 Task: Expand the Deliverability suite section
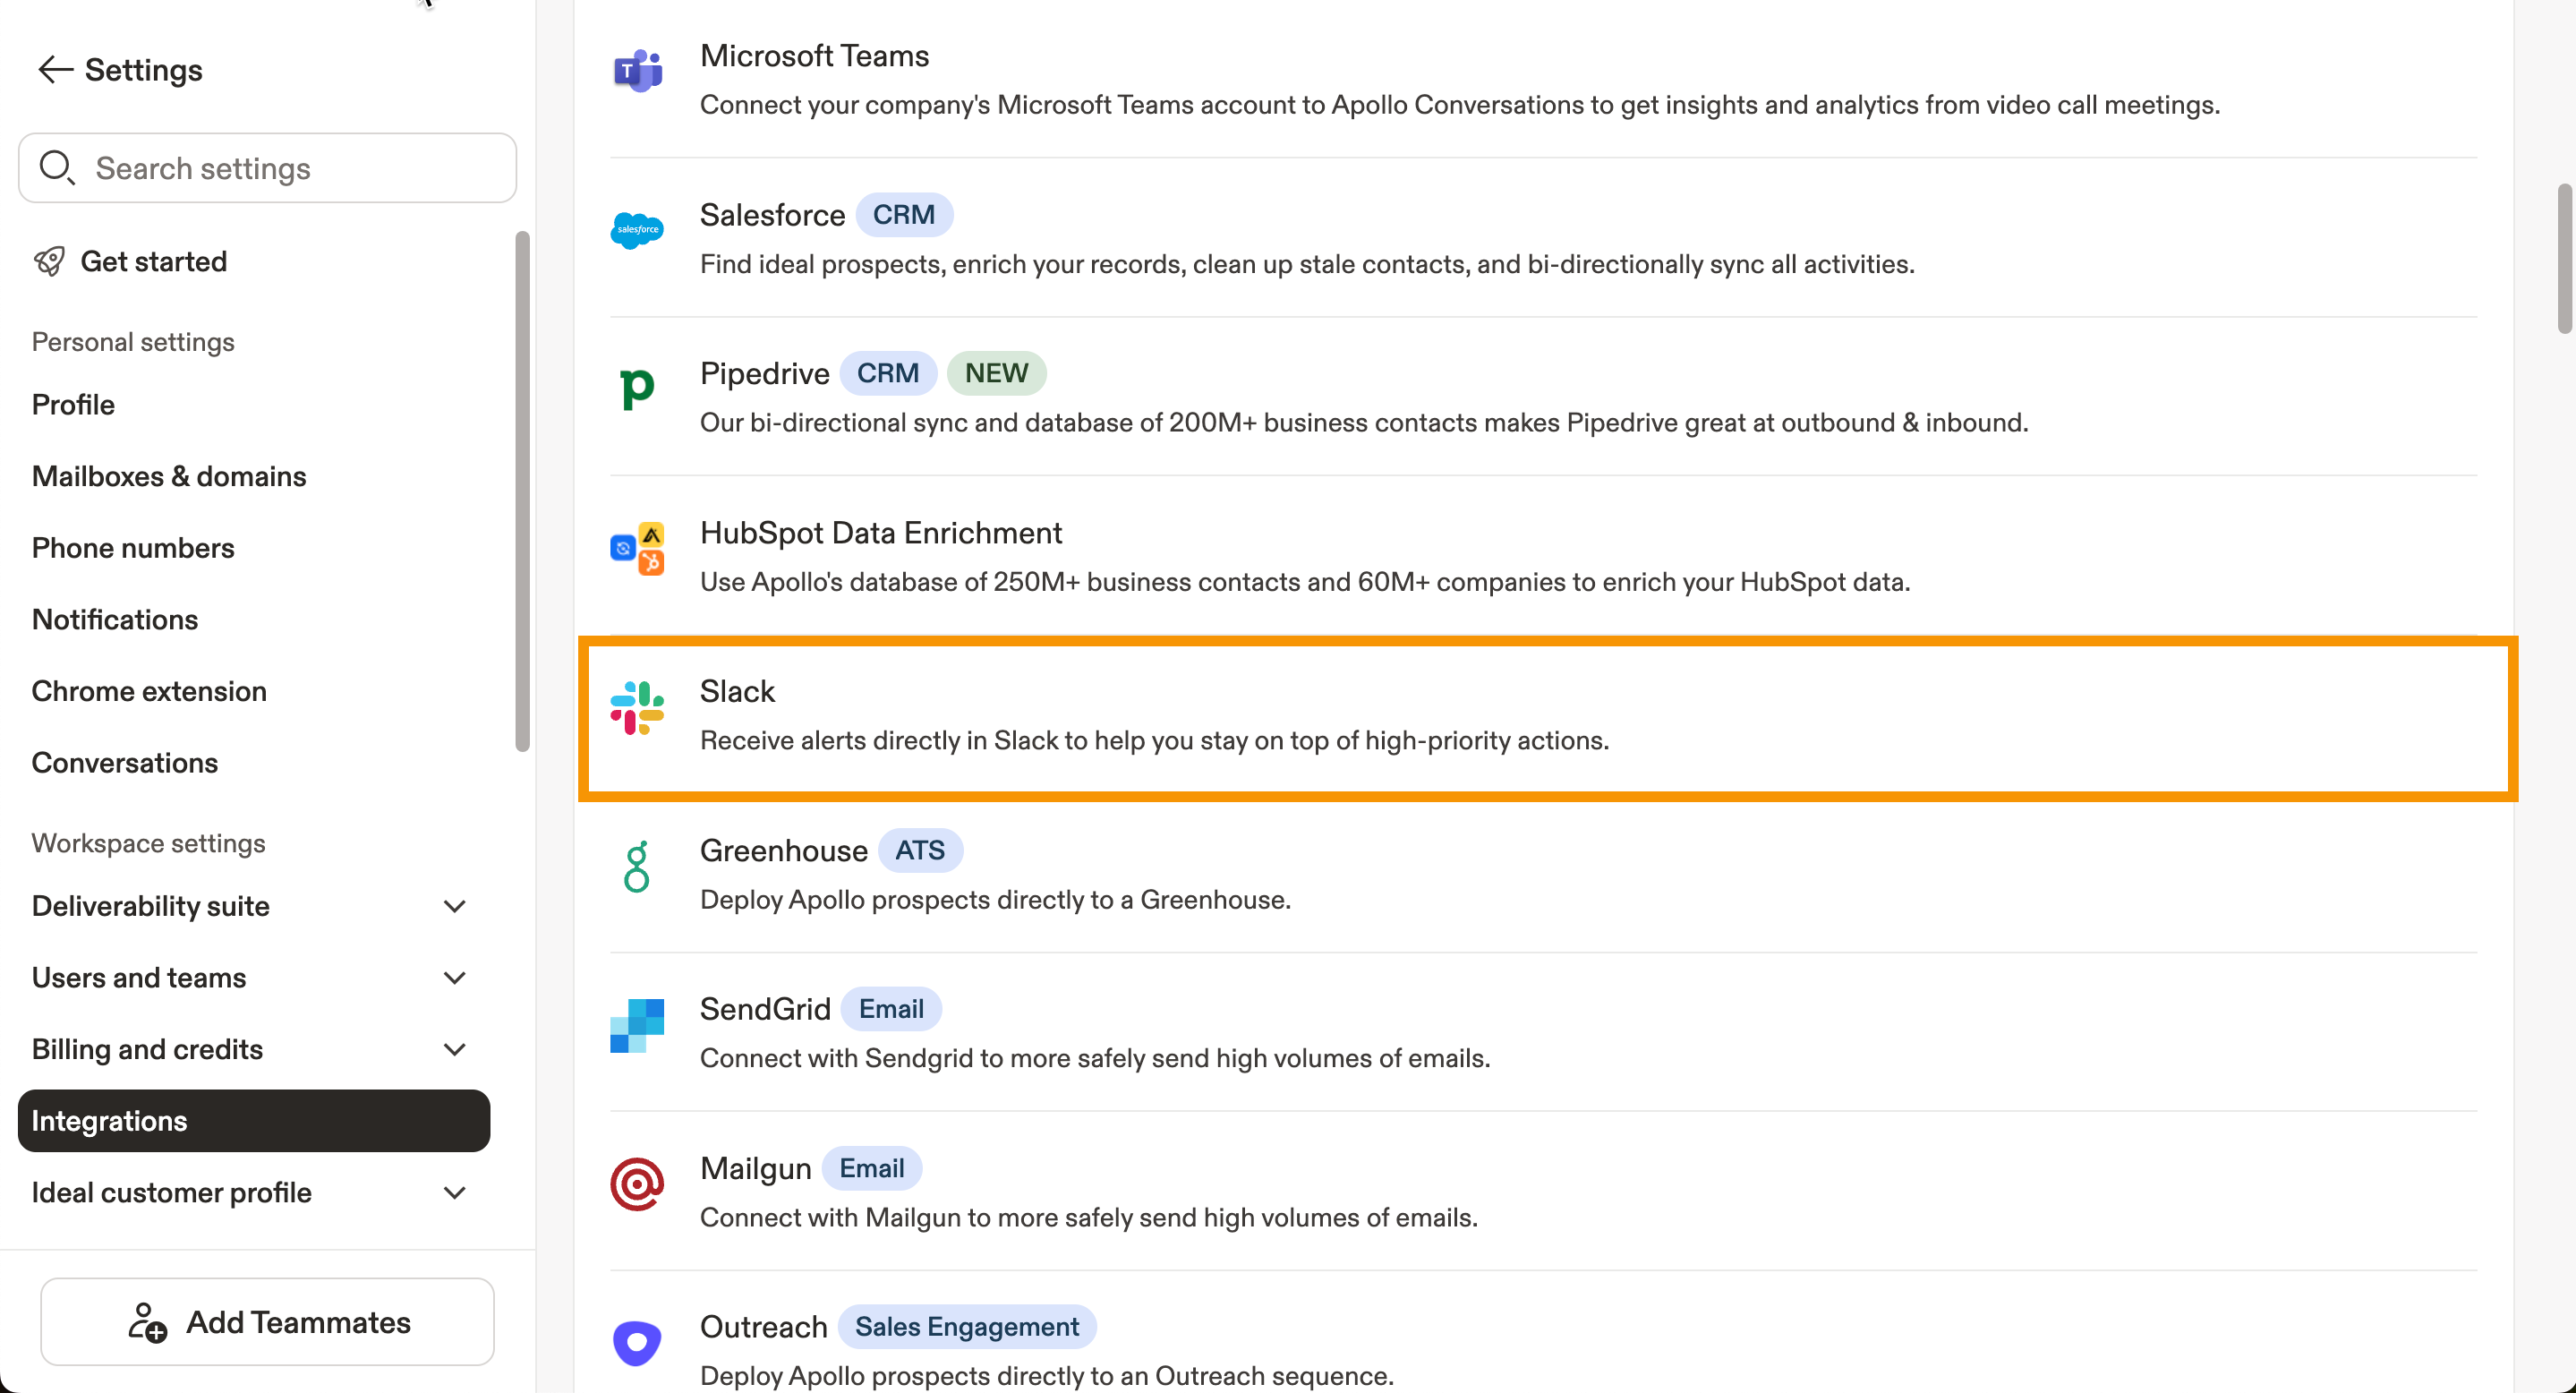click(455, 906)
